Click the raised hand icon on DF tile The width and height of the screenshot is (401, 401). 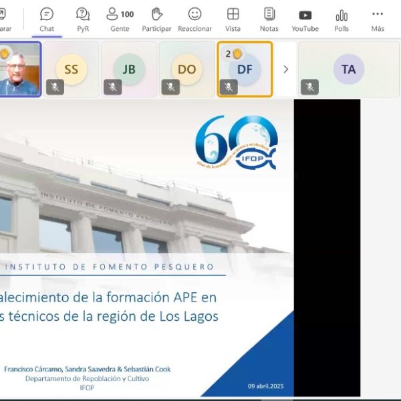click(237, 54)
